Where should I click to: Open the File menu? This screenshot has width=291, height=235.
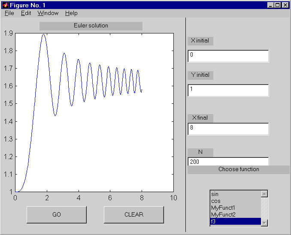[9, 13]
